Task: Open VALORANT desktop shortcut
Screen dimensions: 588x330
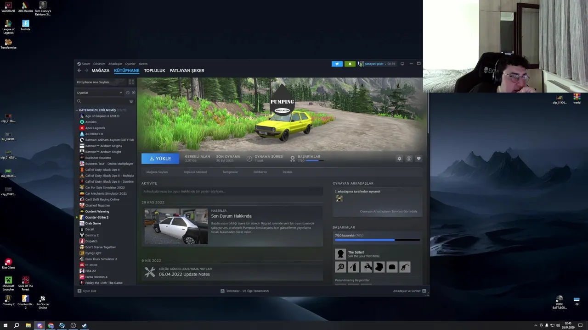Action: (8, 7)
